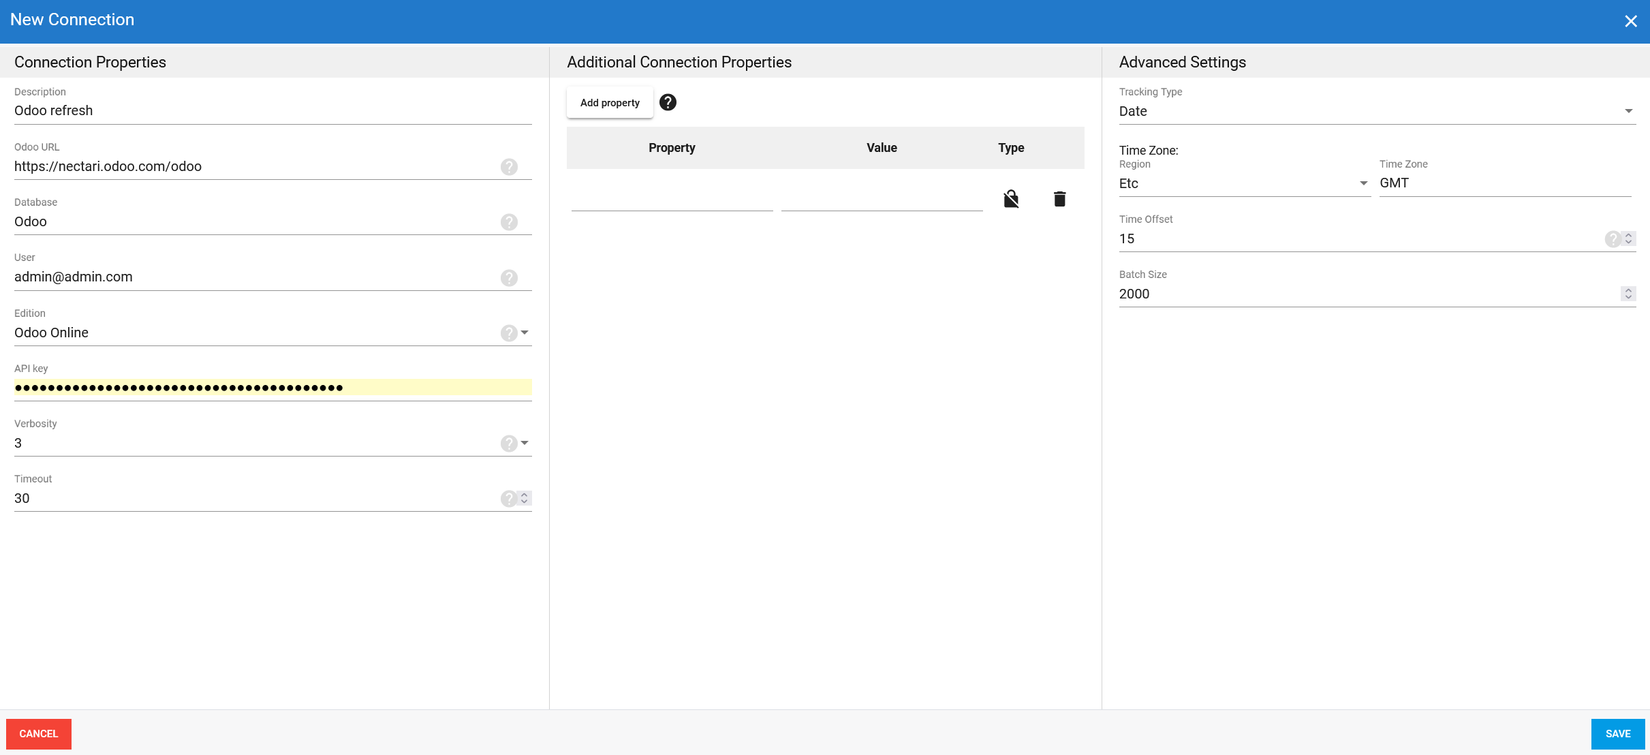This screenshot has height=755, width=1650.
Task: Click the help icon next to Odoo URL
Action: click(509, 166)
